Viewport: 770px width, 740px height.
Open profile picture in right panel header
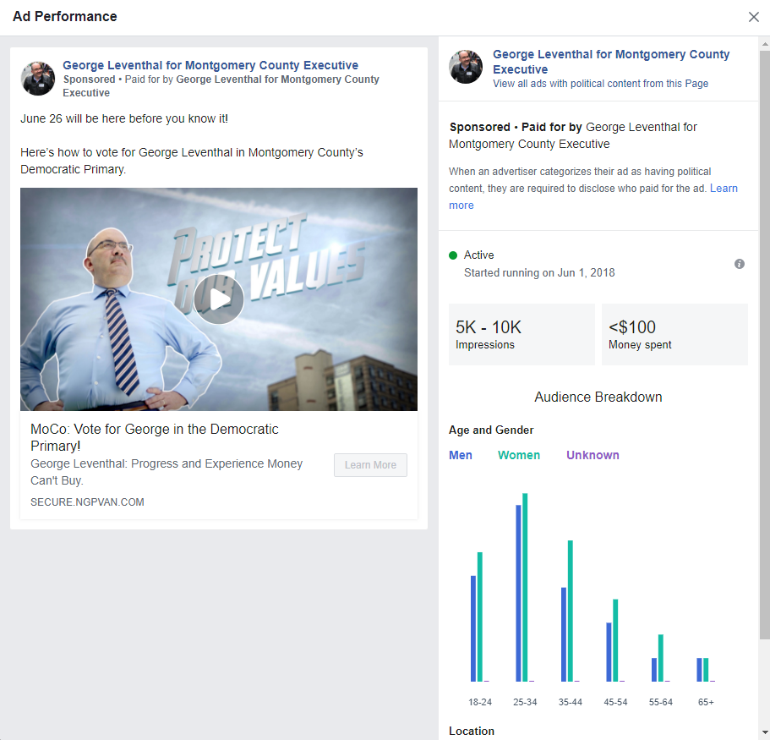point(466,67)
